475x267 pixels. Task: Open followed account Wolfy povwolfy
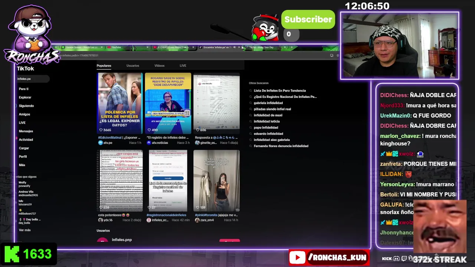(24, 184)
